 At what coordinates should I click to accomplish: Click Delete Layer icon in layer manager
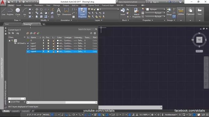[35, 33]
